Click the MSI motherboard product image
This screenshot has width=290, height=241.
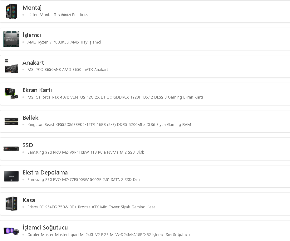[11, 66]
